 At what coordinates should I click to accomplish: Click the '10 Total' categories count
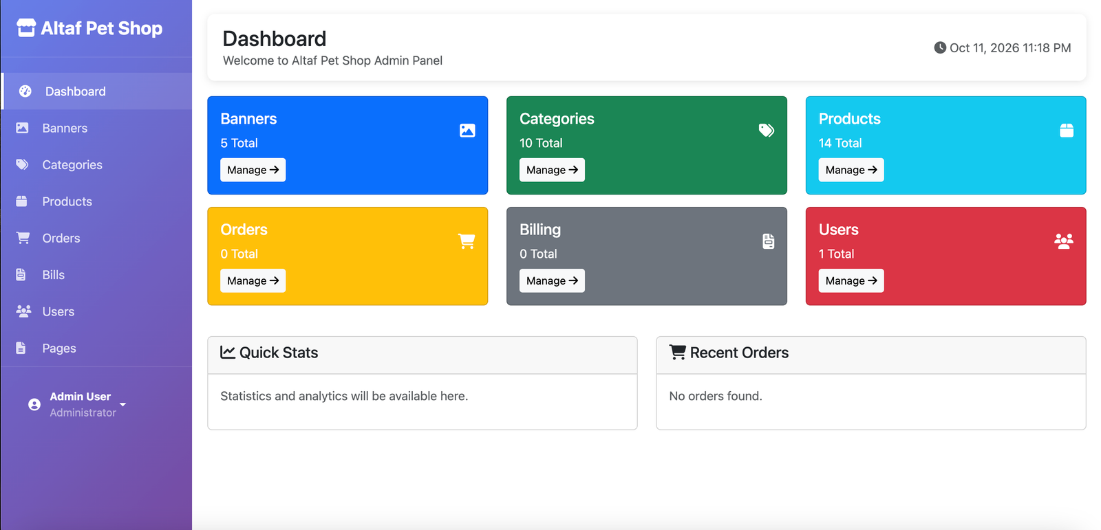541,143
